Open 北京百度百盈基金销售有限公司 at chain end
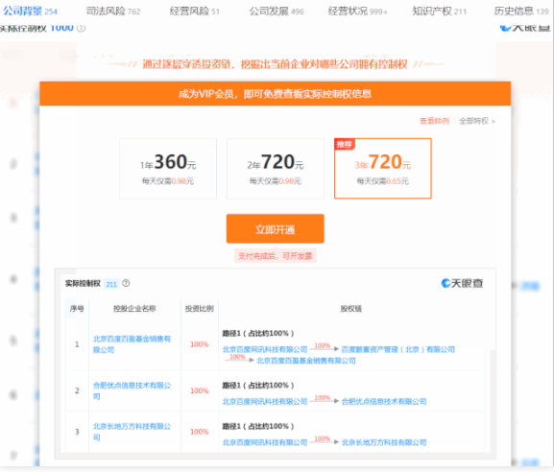 click(306, 361)
